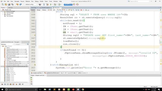Select deleteActionPerformed in Navigator
The image size is (162, 91).
pos(16,51)
